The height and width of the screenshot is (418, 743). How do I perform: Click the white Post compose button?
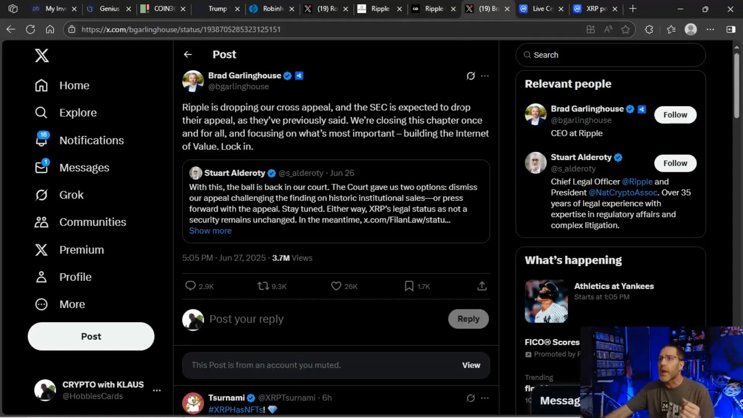point(91,336)
